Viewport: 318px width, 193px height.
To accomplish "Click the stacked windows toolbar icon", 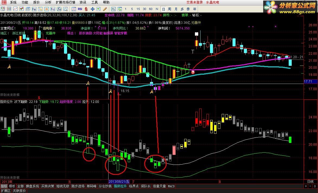I will pos(28,9).
